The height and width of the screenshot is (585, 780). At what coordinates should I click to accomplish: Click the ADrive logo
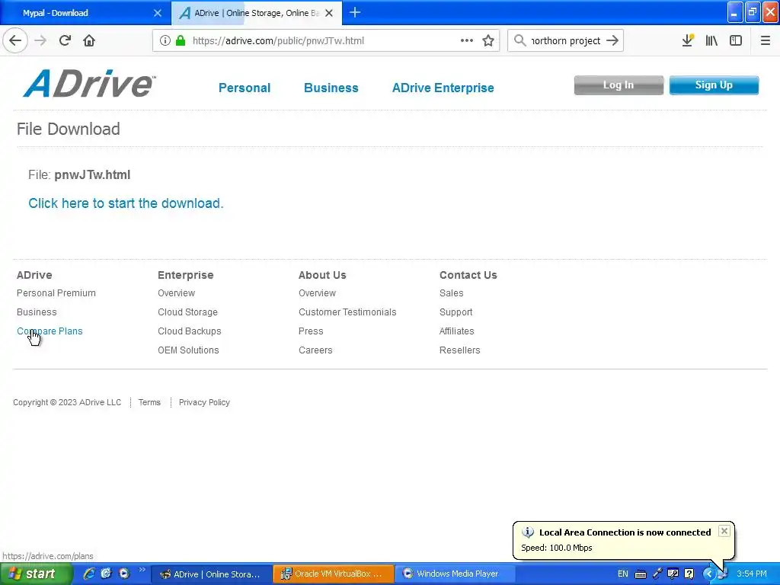[90, 84]
